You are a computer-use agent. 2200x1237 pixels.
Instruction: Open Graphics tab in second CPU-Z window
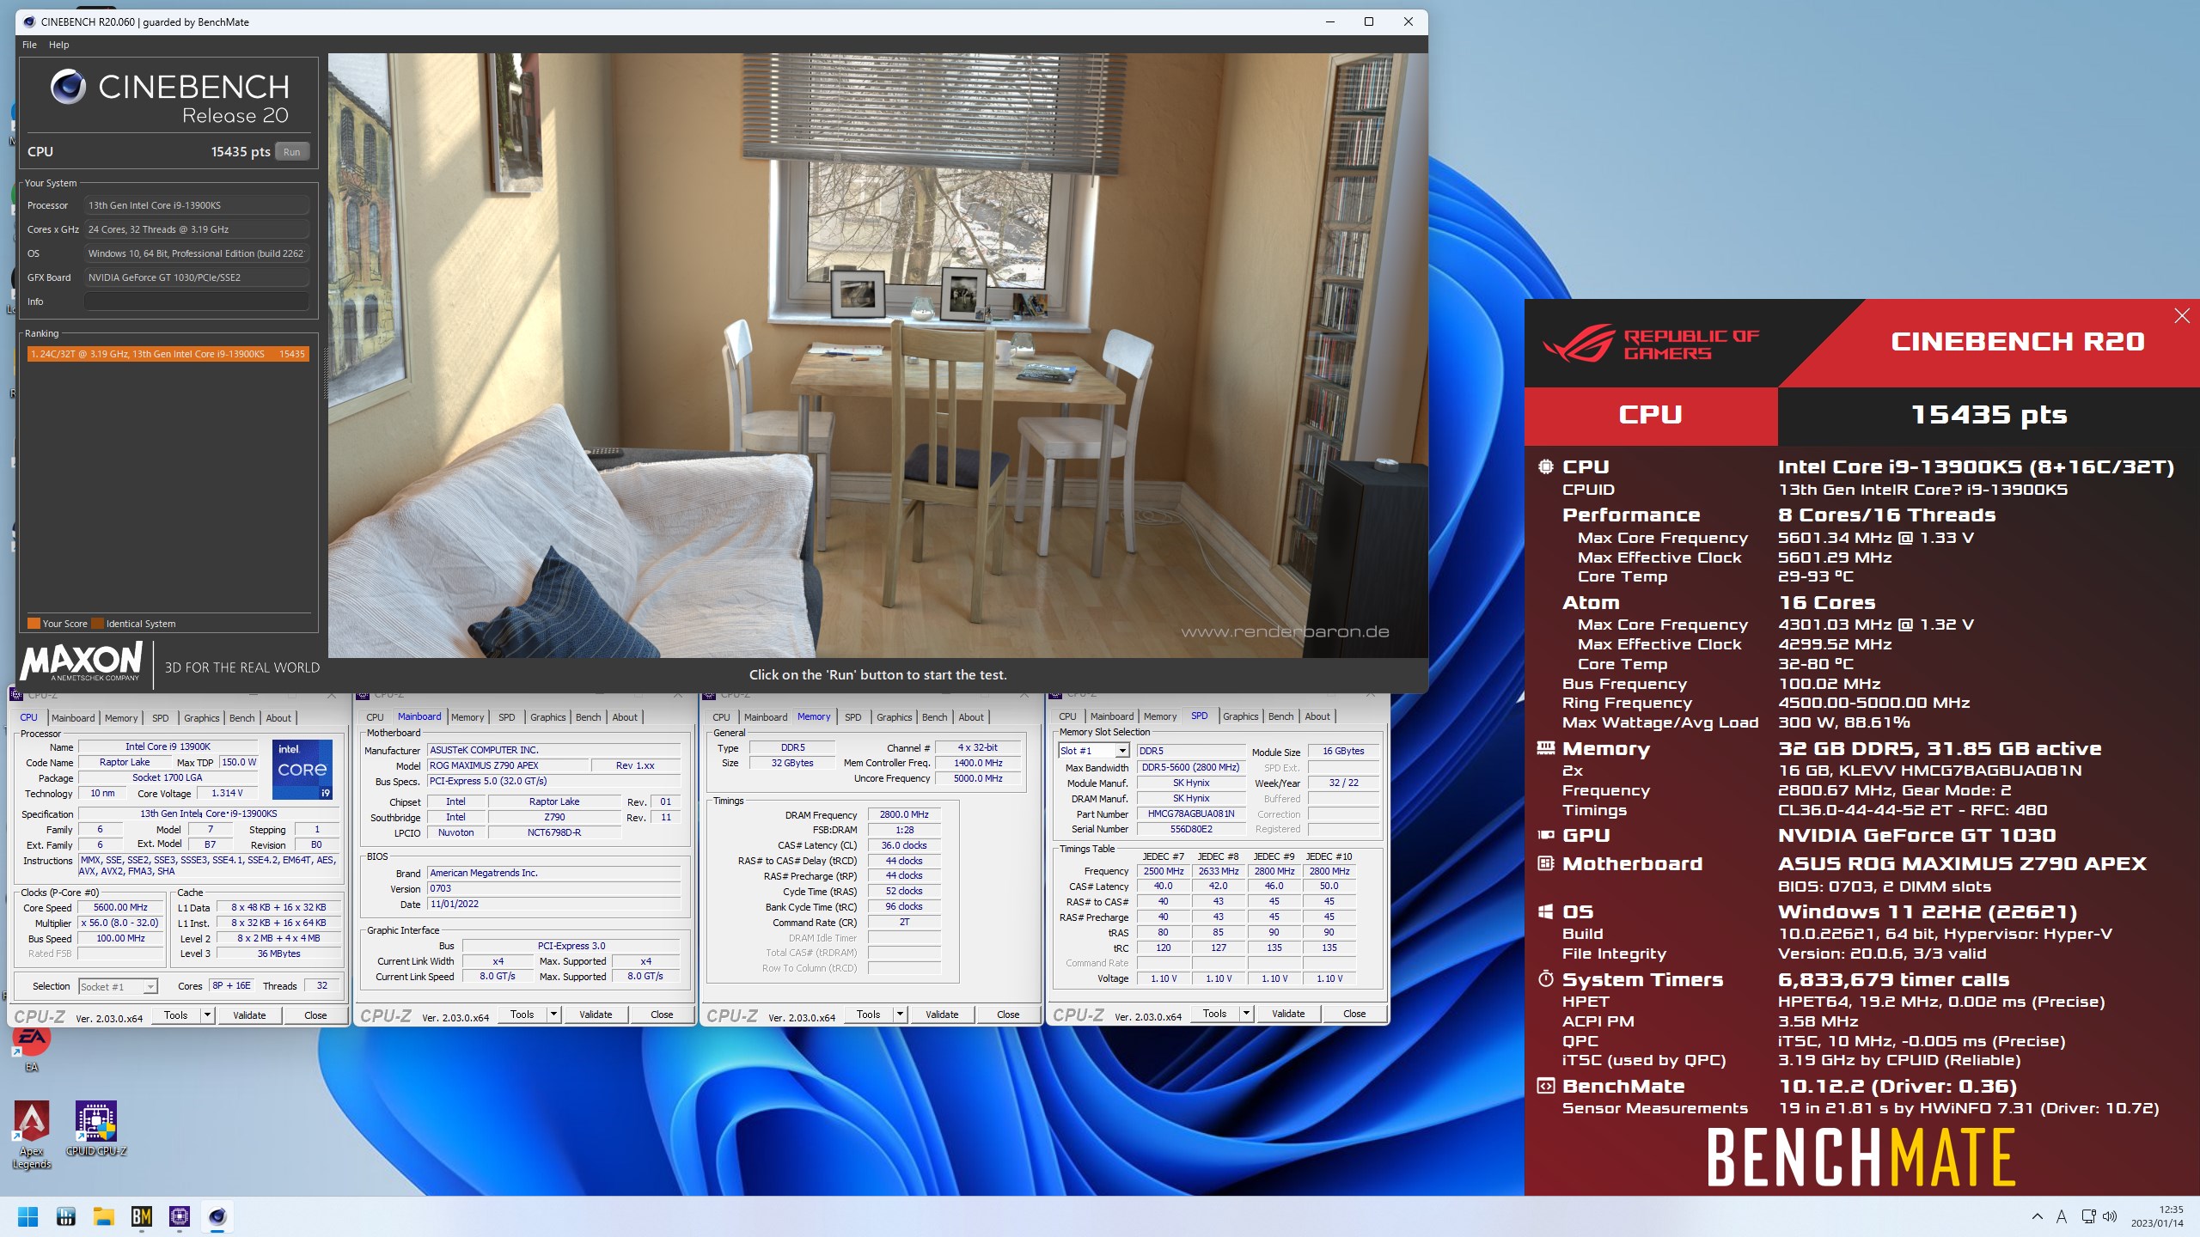click(x=547, y=717)
